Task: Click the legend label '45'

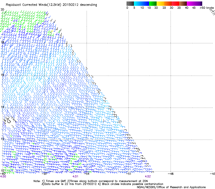Action: [194, 8]
